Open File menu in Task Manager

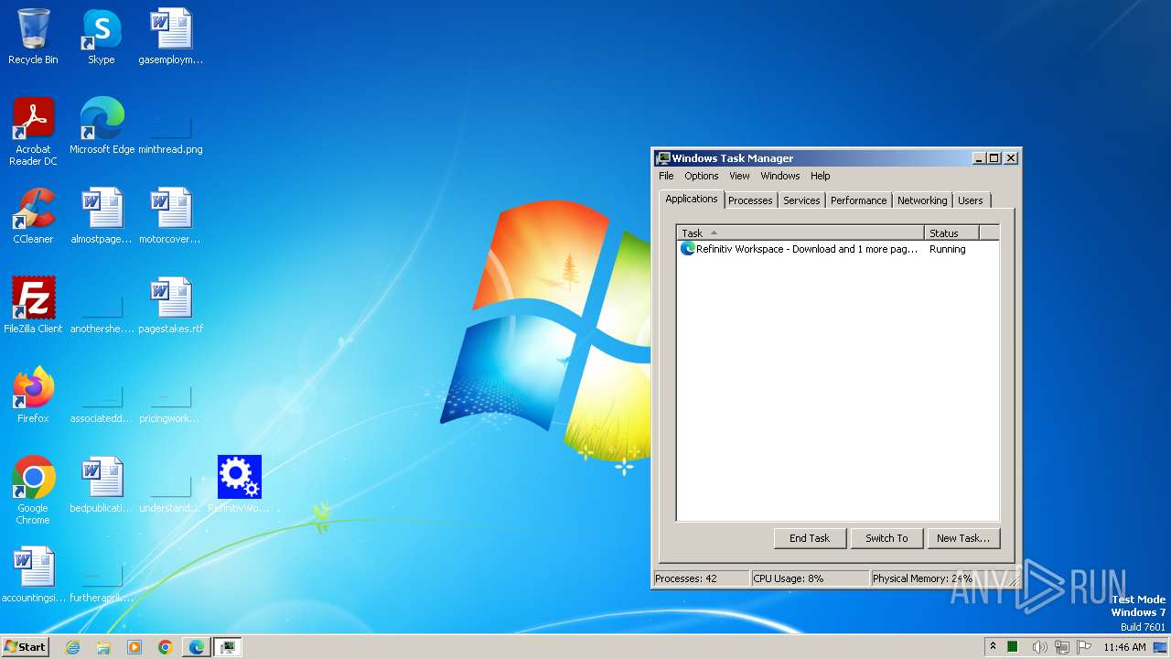[x=666, y=176]
